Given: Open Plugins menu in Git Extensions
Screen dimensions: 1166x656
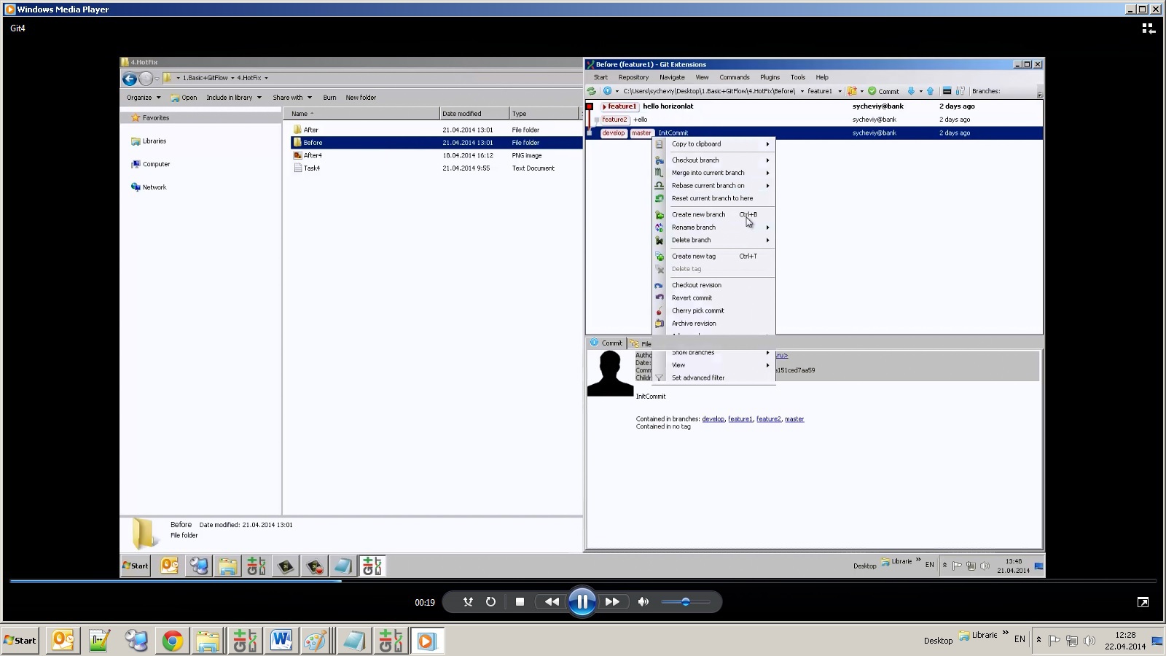Looking at the screenshot, I should tap(770, 77).
